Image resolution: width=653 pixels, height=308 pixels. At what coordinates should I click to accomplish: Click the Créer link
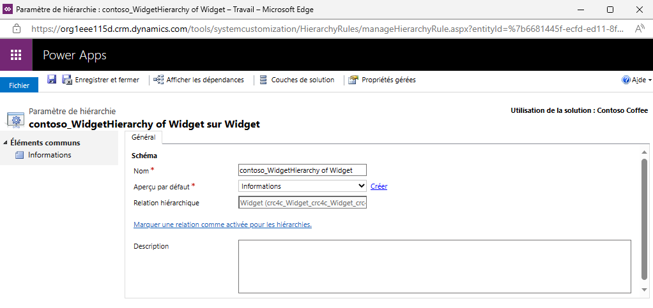click(379, 186)
